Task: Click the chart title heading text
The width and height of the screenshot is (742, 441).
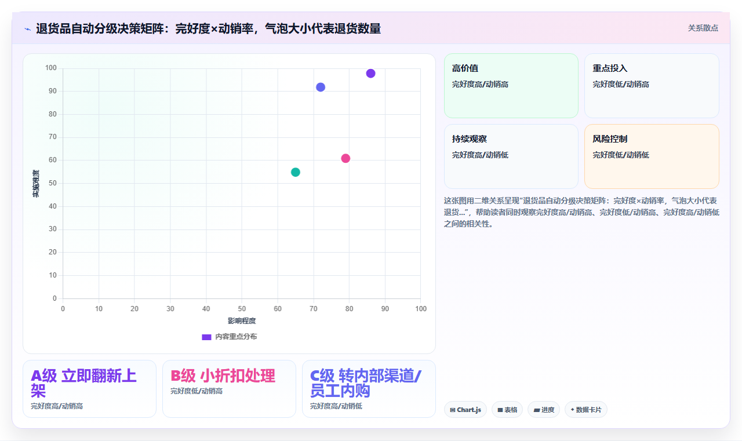Action: 208,28
